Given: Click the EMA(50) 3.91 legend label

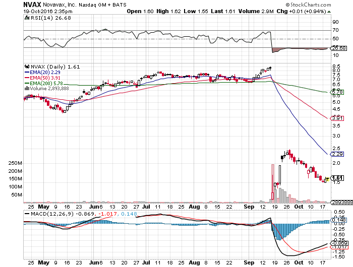Looking at the screenshot, I should tap(45, 78).
